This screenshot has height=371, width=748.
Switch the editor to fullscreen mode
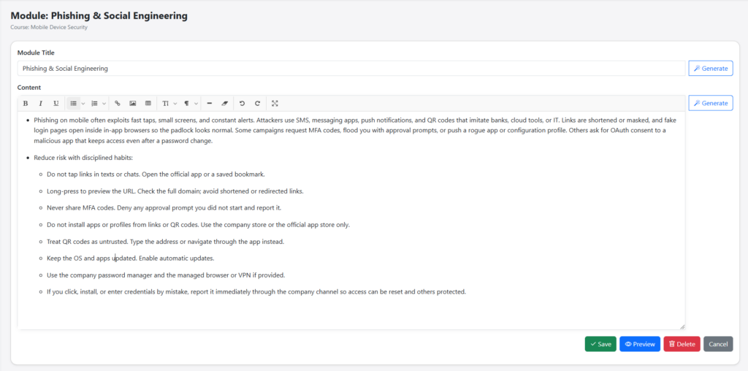pyautogui.click(x=275, y=104)
